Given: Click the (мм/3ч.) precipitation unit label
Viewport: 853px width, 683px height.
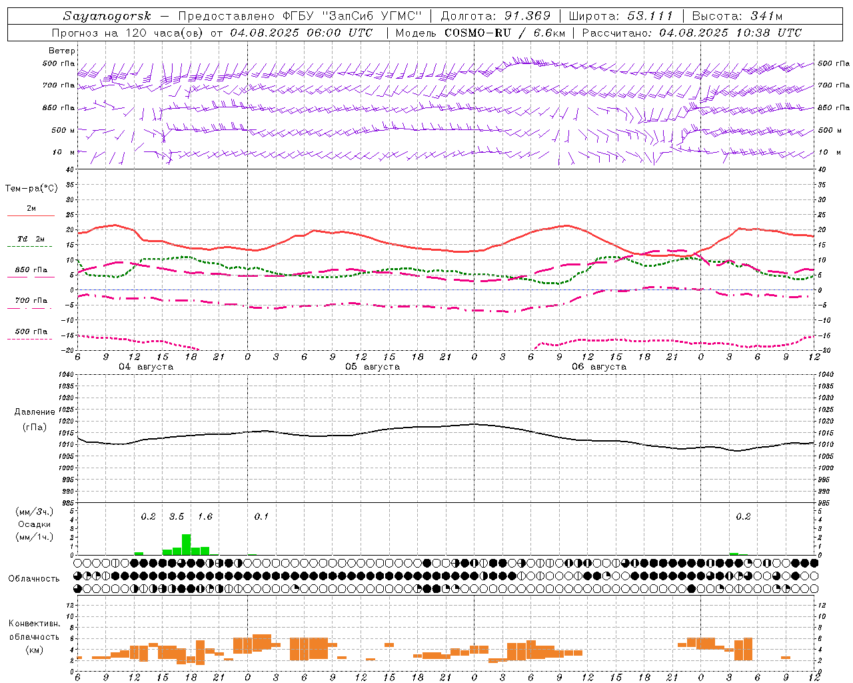Looking at the screenshot, I should tap(34, 512).
